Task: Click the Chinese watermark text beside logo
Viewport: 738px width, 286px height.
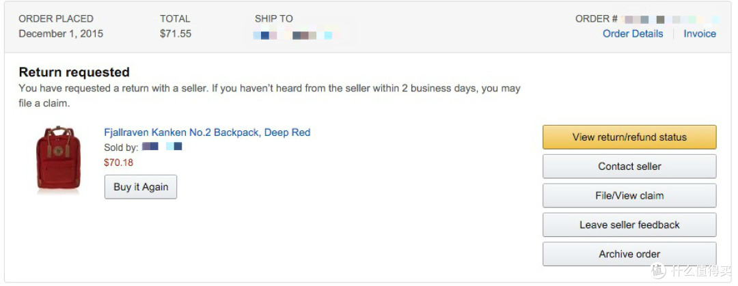Action: 701,270
